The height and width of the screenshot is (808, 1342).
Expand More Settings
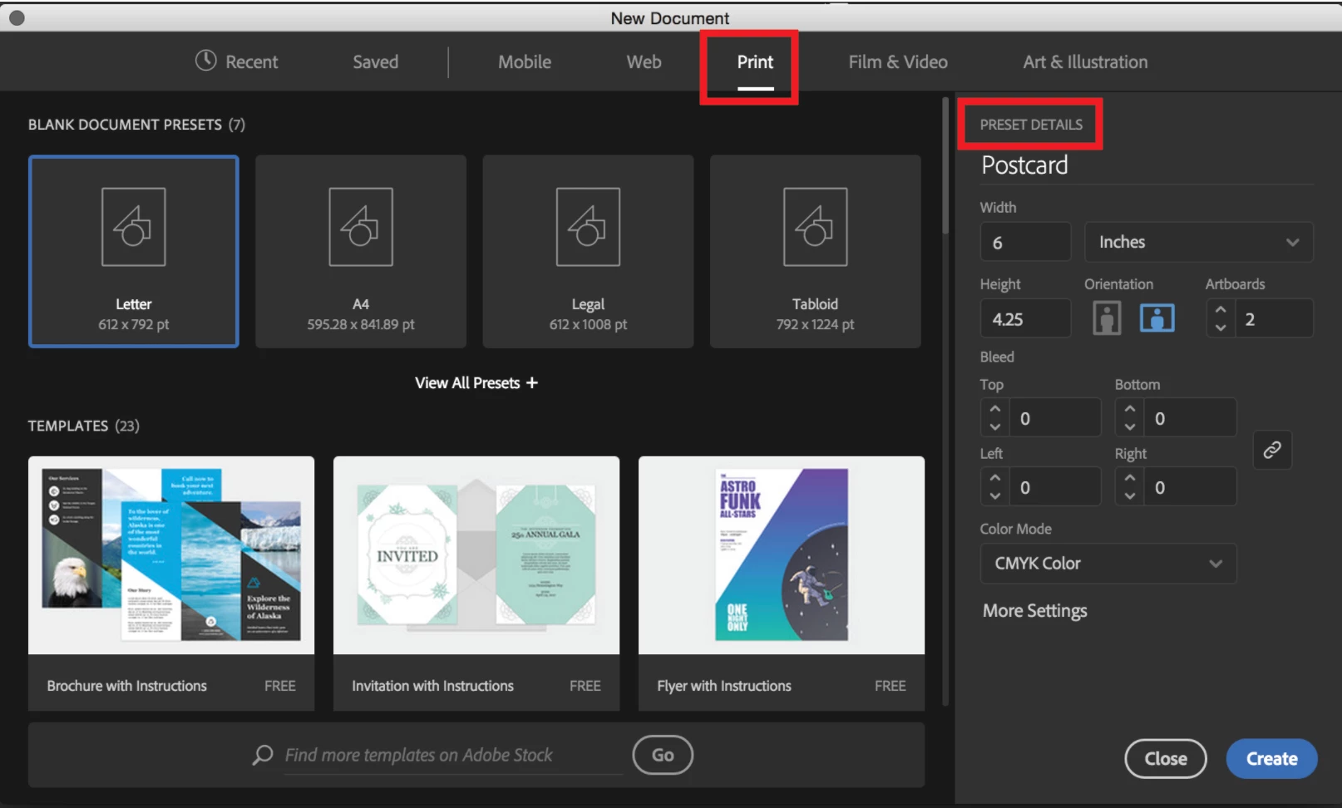click(x=1035, y=611)
